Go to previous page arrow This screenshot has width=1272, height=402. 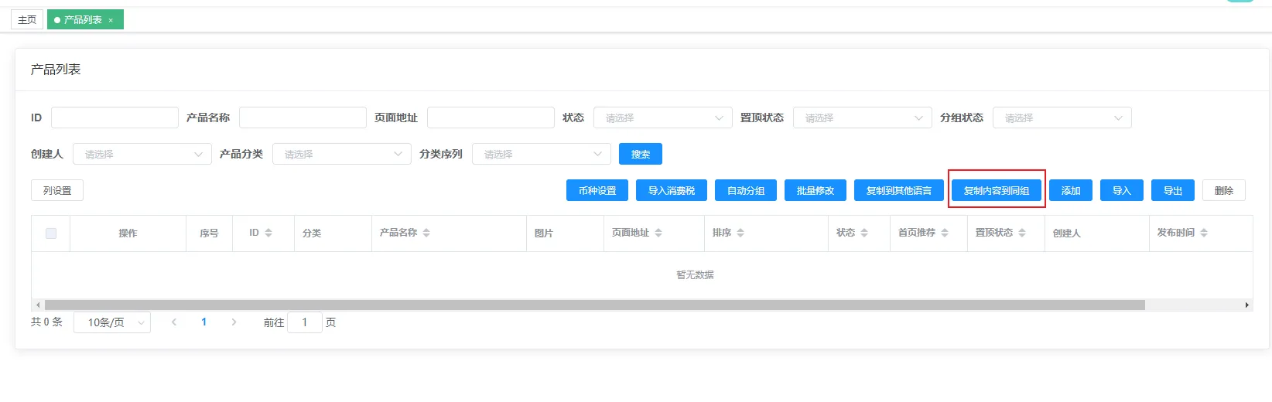[x=174, y=322]
